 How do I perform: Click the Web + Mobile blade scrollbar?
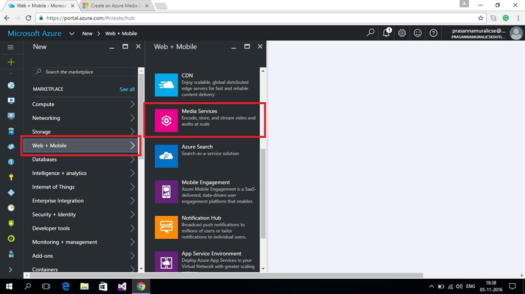pos(263,193)
